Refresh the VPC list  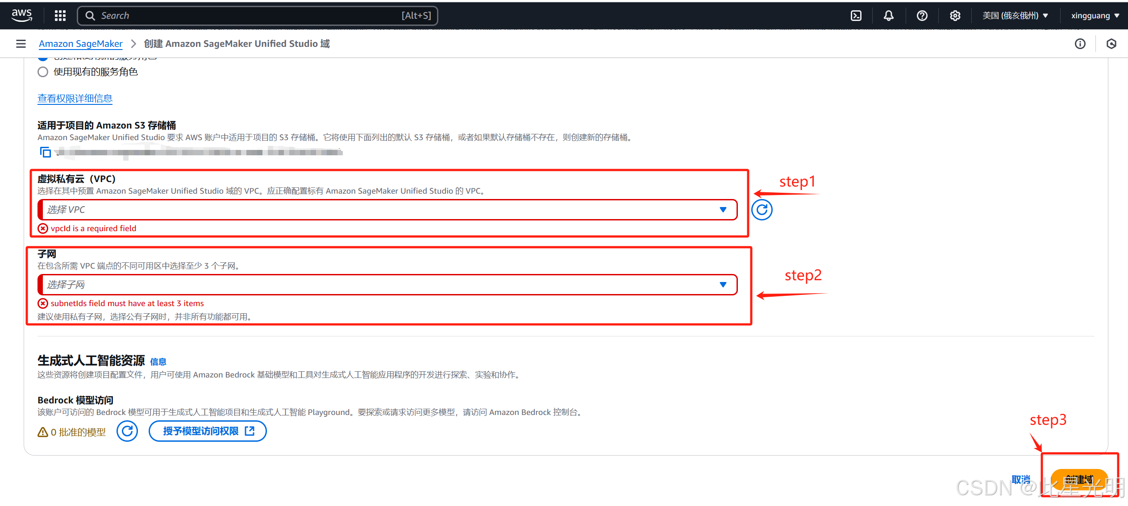click(762, 210)
